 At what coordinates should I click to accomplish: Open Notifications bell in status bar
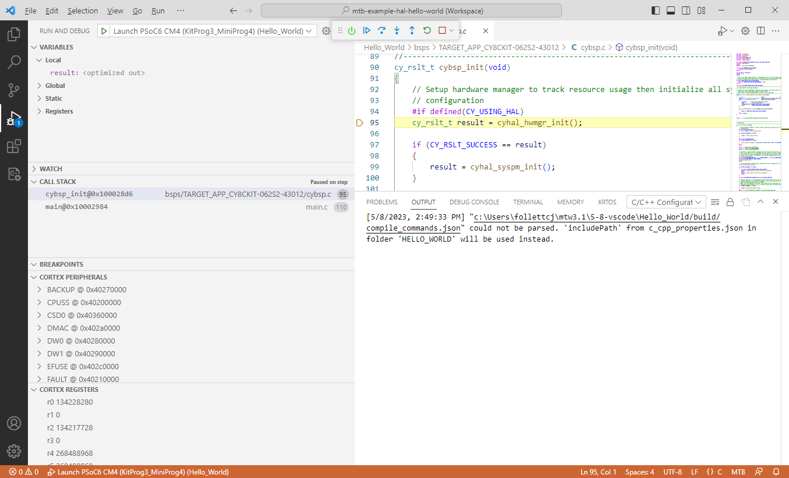(776, 472)
